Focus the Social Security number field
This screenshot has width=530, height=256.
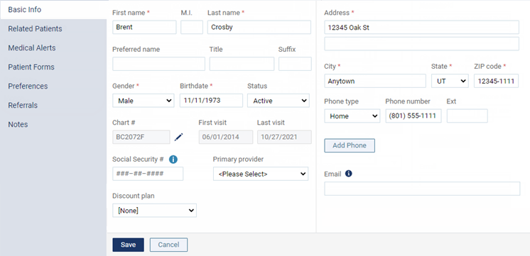[148, 174]
